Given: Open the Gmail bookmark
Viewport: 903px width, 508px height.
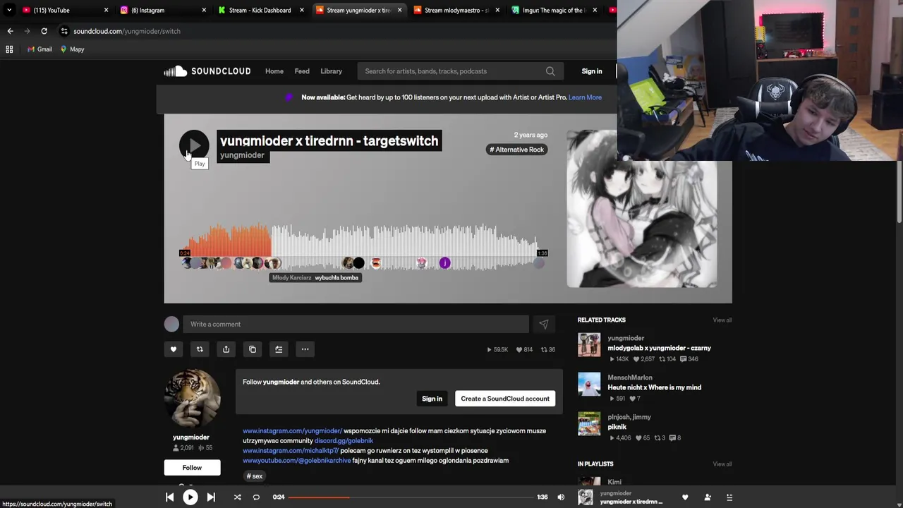Looking at the screenshot, I should tap(40, 49).
